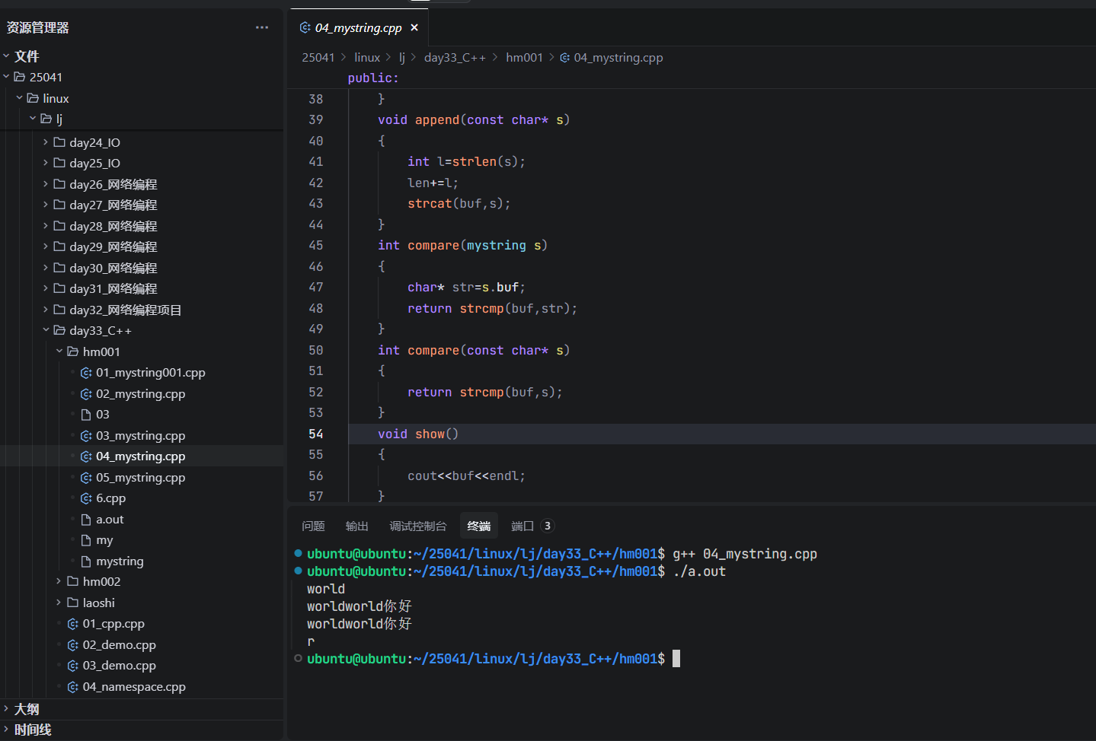Click breadcrumb item lj
Viewport: 1096px width, 741px height.
coord(402,58)
